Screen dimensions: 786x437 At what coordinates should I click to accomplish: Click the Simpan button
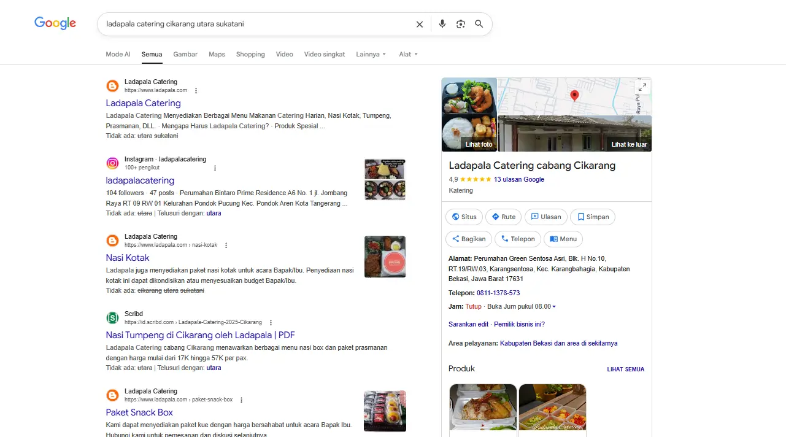point(593,217)
